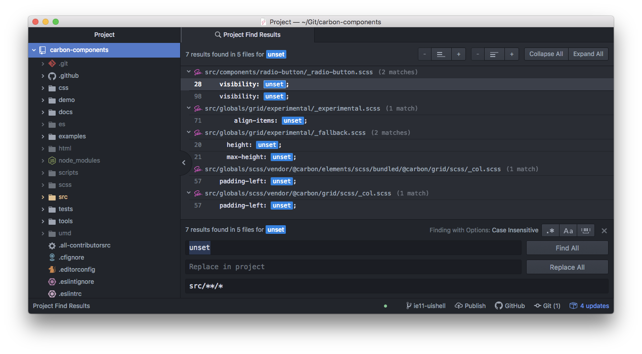Screen dimensions: 642x354
Task: Collapse the _fallback.scss results group
Action: pyautogui.click(x=189, y=133)
